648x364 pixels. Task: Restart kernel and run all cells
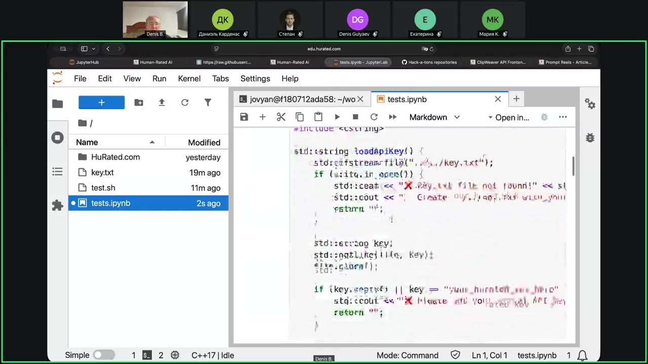[392, 117]
